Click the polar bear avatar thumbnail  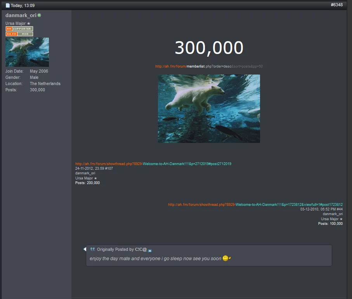[x=27, y=52]
